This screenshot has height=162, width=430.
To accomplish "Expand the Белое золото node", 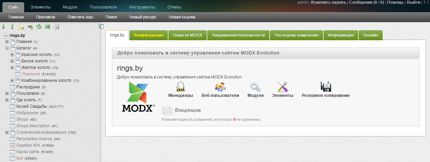I will (x=12, y=61).
